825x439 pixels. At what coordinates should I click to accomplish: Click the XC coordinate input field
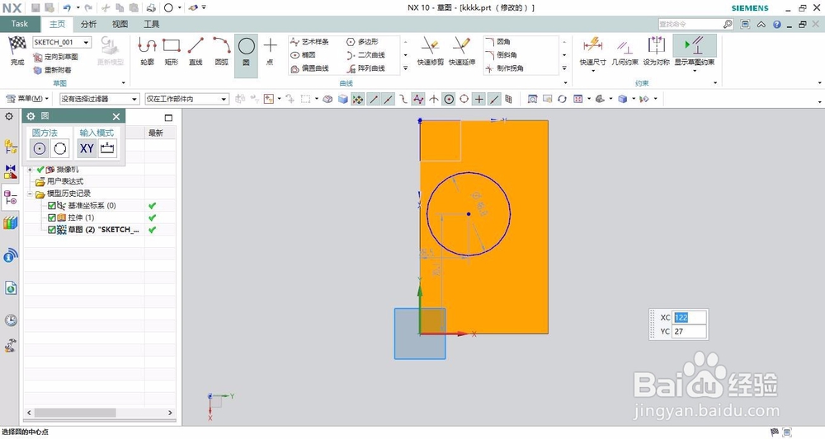point(689,317)
